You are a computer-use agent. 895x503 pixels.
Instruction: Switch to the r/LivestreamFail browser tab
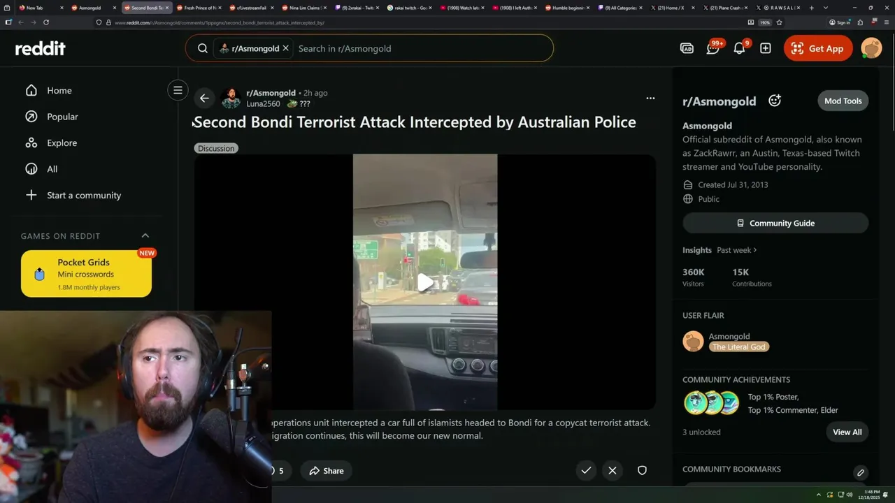click(252, 8)
